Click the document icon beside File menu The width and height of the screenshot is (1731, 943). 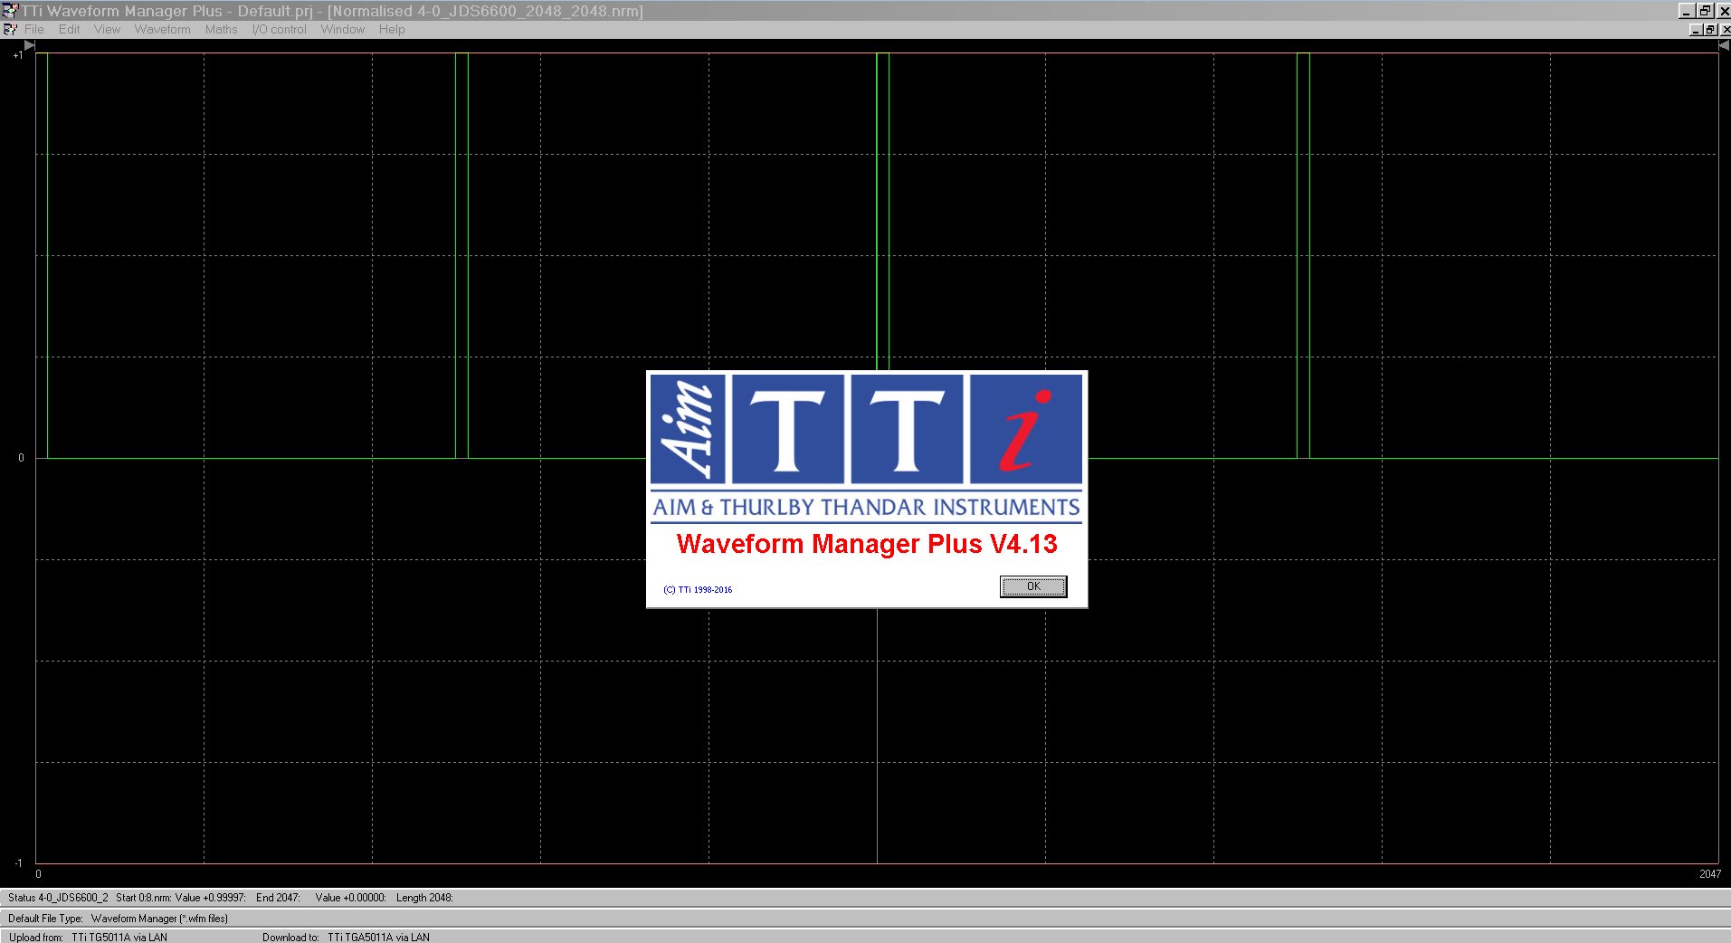click(10, 29)
